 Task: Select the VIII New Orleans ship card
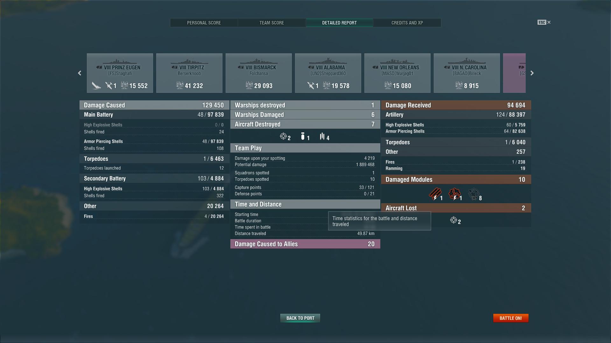click(397, 73)
